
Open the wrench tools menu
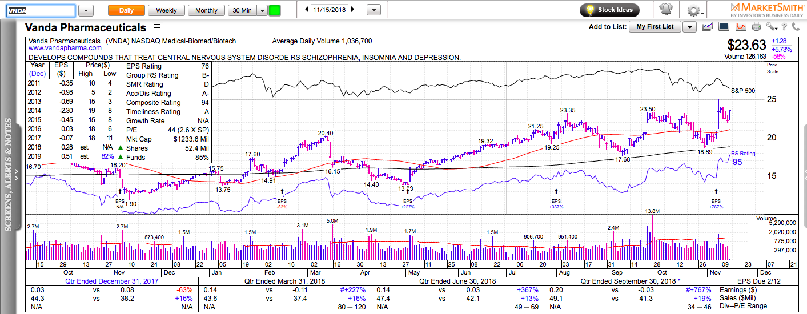click(771, 26)
